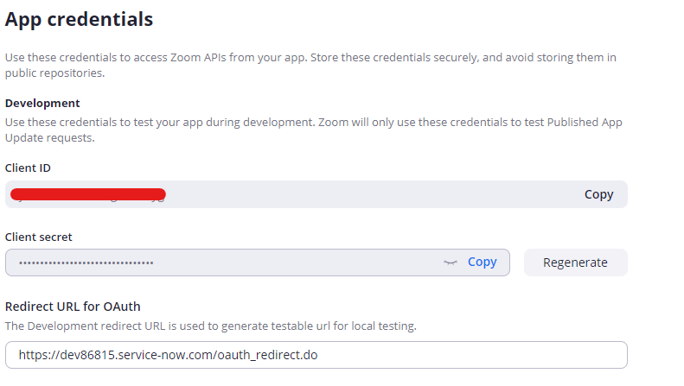Copy the client secret using the blue Copy link

point(482,262)
